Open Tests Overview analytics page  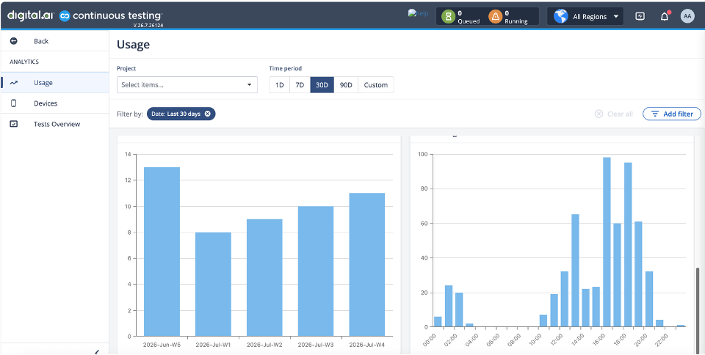(54, 124)
